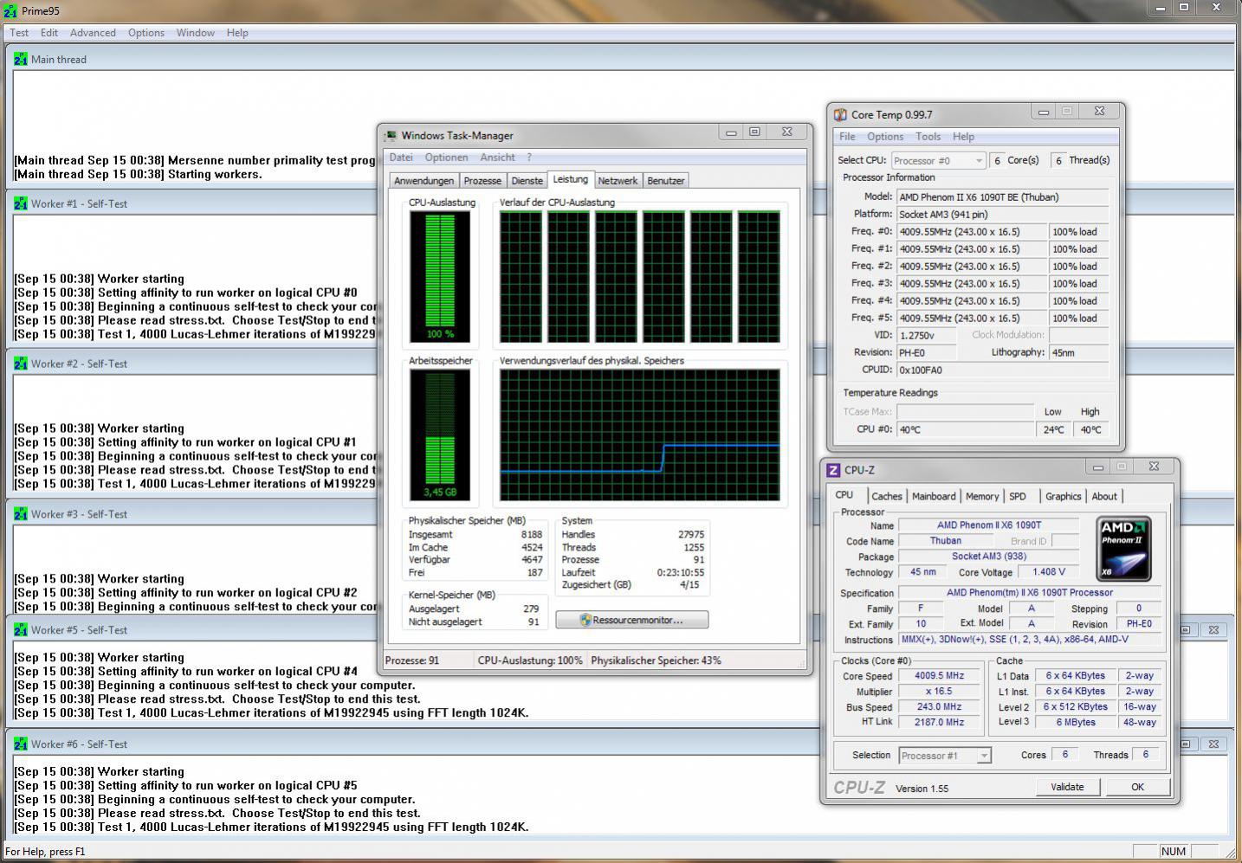Click the Main thread window icon
The image size is (1242, 863).
tap(21, 60)
